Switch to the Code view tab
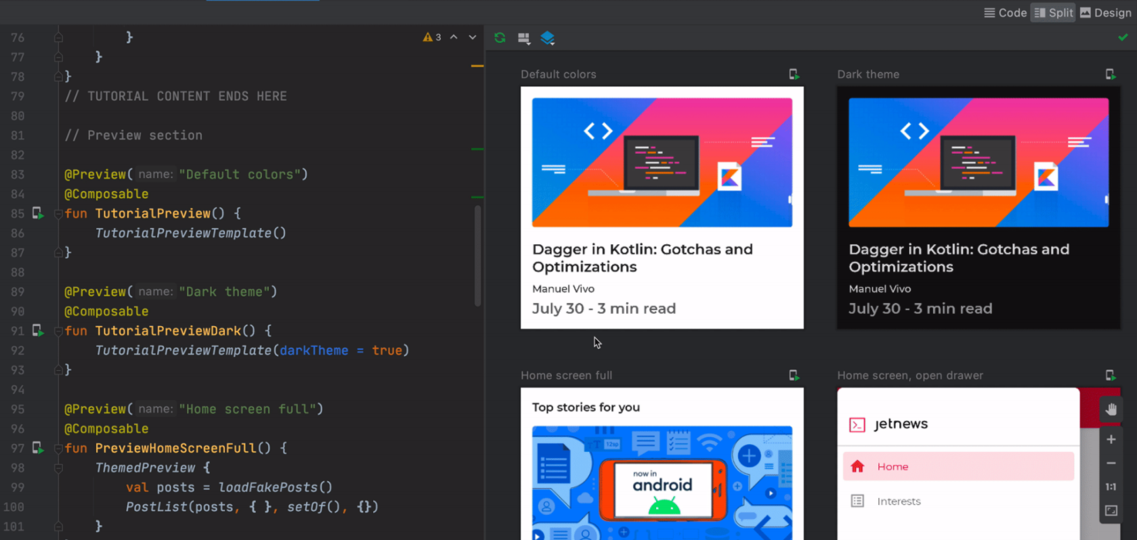 [x=1005, y=13]
